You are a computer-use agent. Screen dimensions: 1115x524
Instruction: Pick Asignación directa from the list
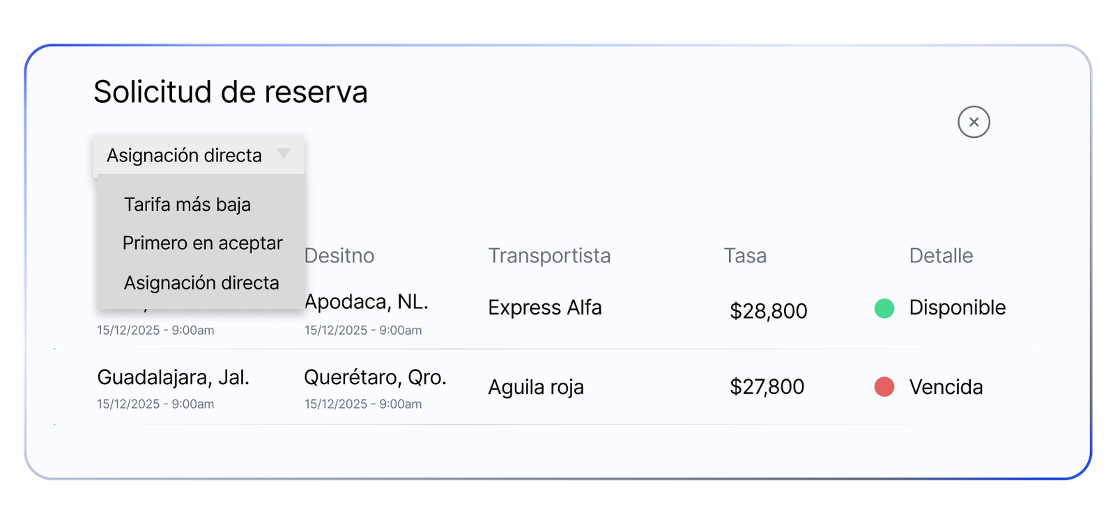point(201,283)
